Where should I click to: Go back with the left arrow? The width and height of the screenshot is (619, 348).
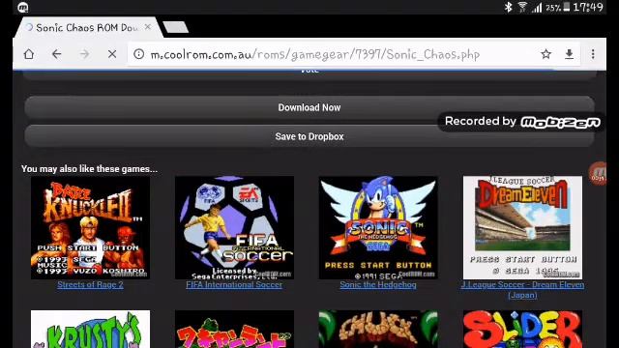click(x=57, y=54)
